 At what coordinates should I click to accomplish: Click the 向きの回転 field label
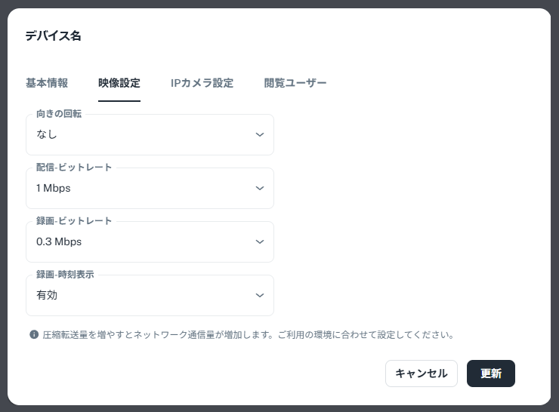(x=59, y=114)
